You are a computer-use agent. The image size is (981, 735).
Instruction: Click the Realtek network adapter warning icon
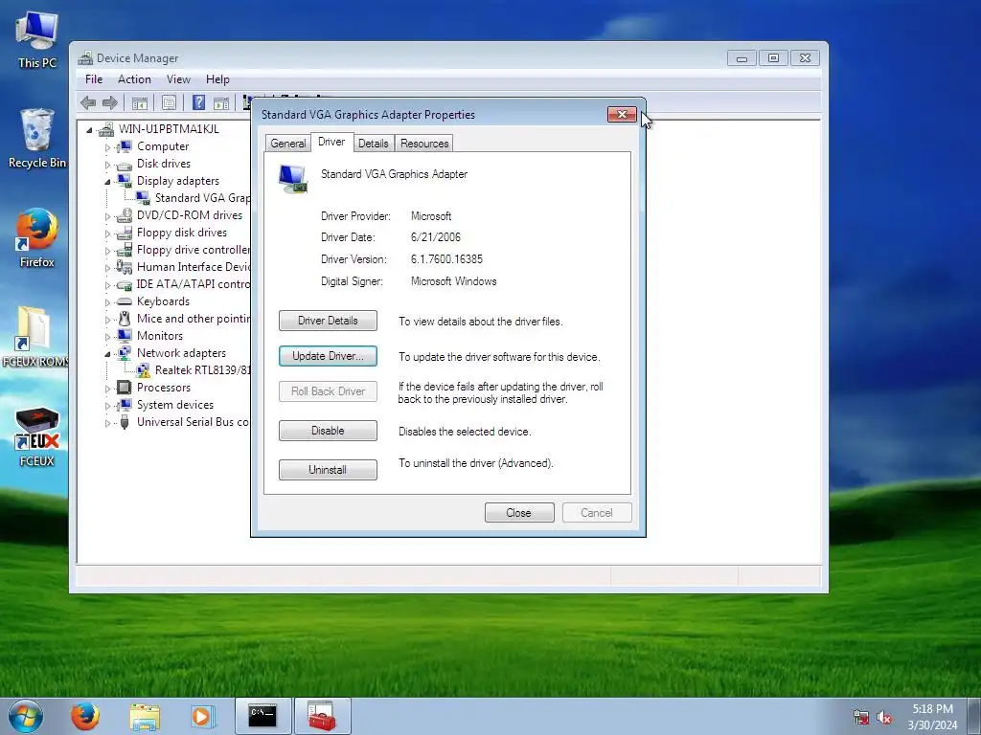[144, 370]
